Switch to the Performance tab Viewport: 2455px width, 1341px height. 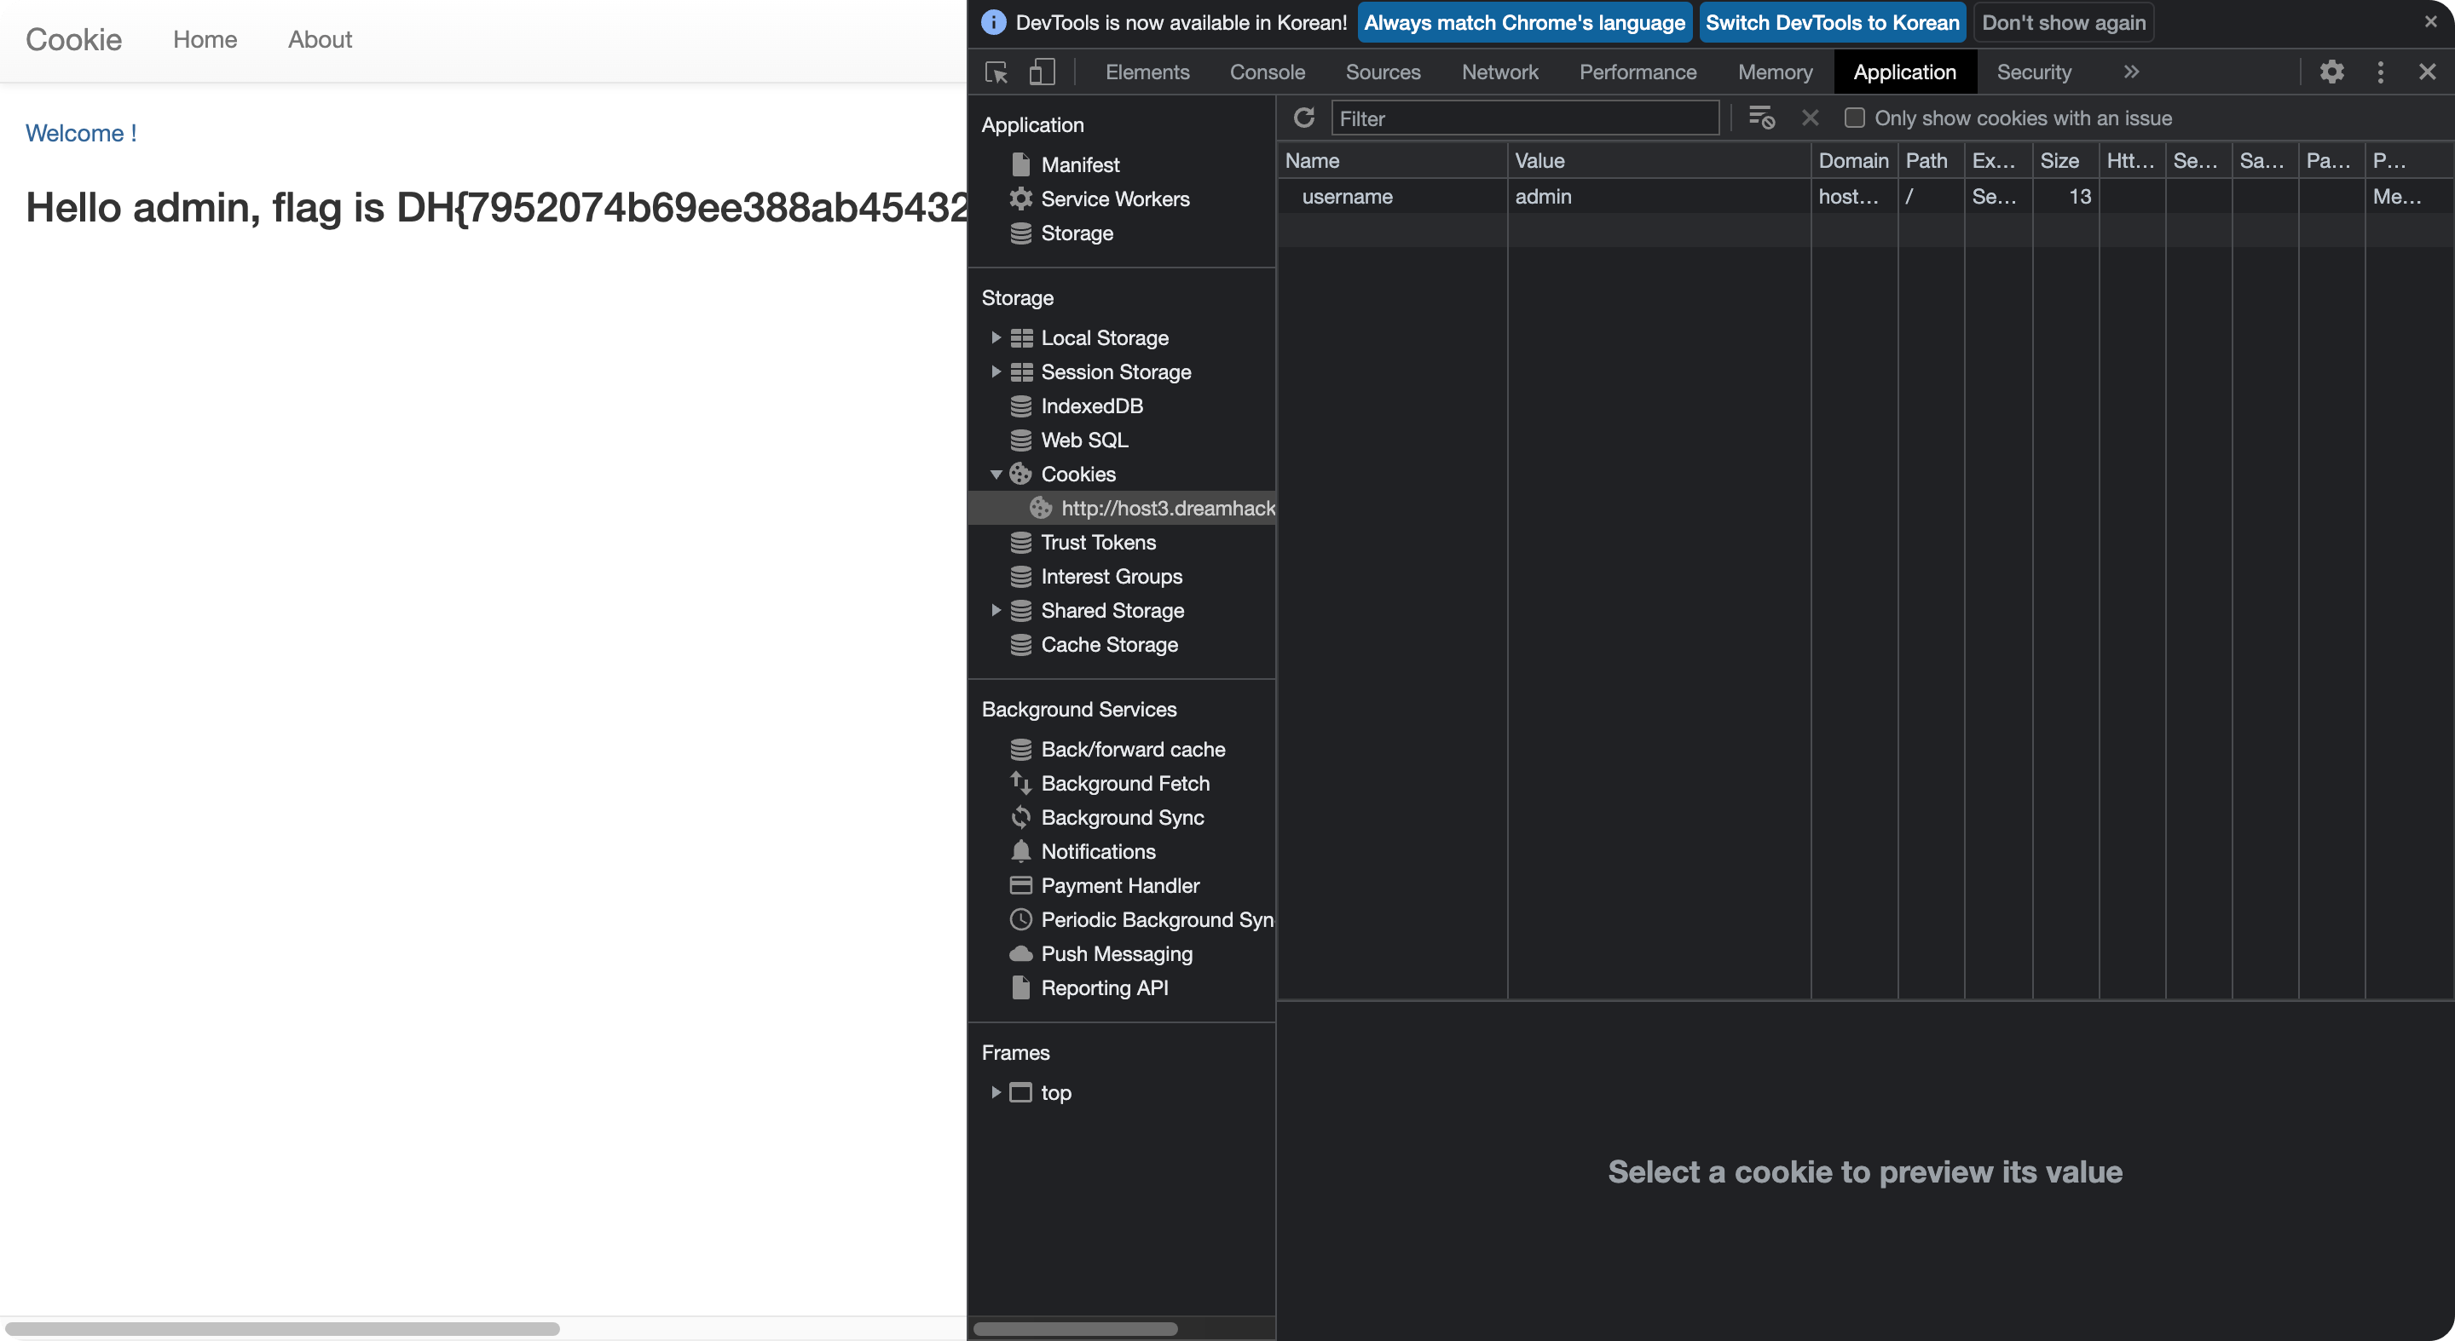(x=1637, y=72)
